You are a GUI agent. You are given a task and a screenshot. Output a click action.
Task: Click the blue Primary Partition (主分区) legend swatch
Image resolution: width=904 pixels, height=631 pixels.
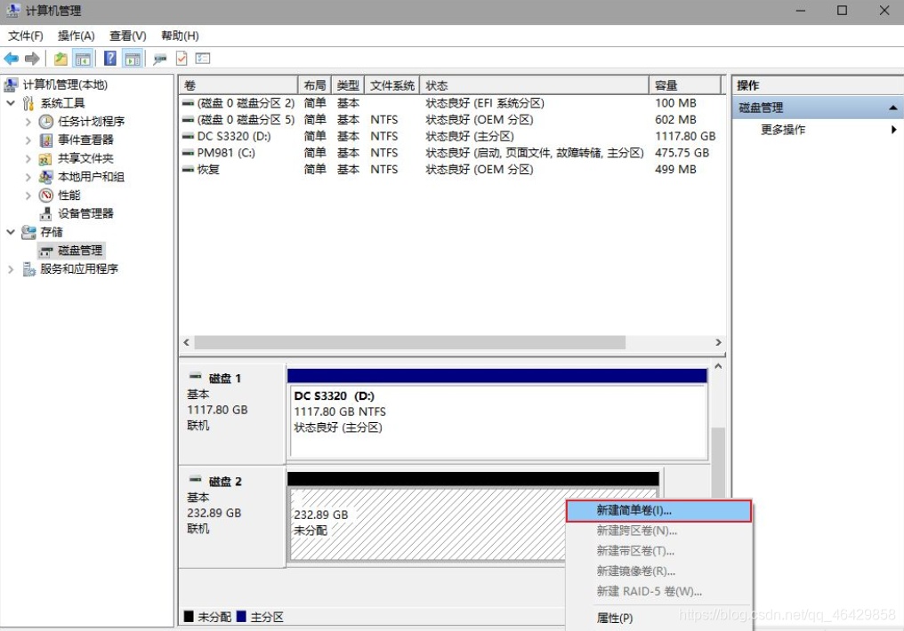point(241,617)
